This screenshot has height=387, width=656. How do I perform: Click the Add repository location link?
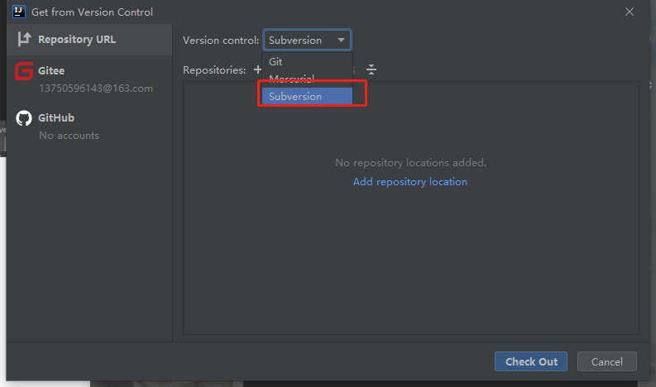(410, 182)
